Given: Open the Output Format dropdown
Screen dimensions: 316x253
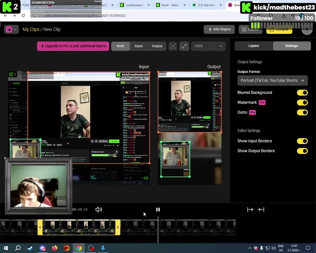Looking at the screenshot, I should [x=272, y=80].
